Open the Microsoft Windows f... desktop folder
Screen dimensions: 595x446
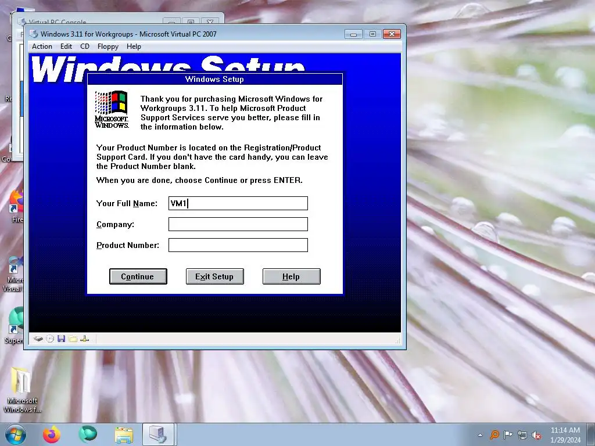click(22, 390)
